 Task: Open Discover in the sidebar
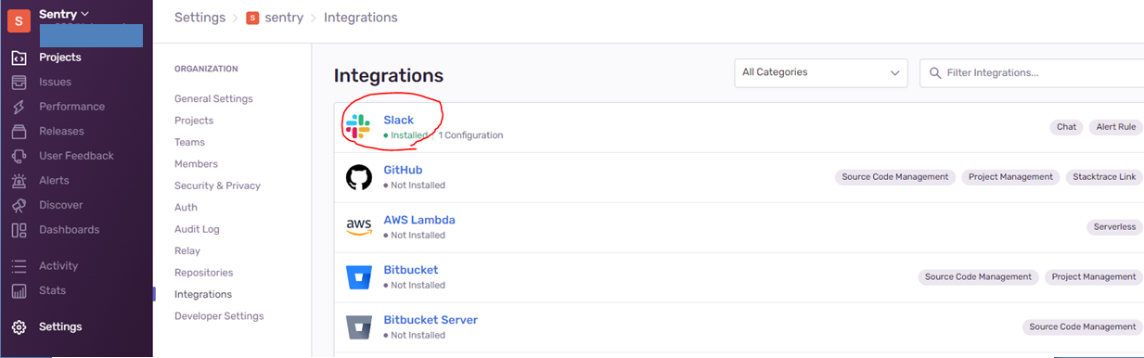[x=60, y=205]
